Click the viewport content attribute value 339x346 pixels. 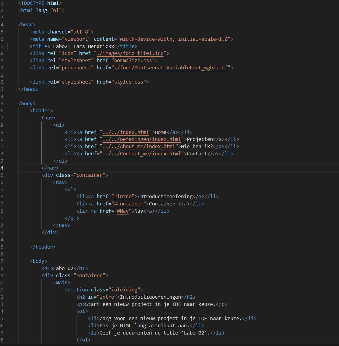point(174,39)
